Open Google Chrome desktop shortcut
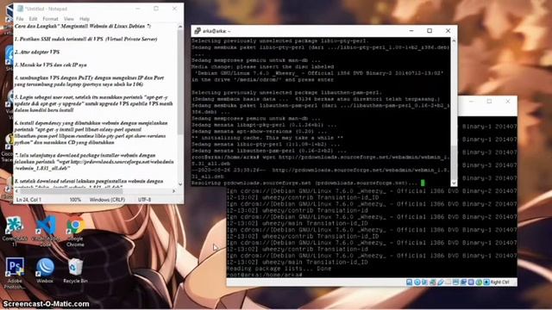Screen dimensions: 552x310 tap(75, 231)
